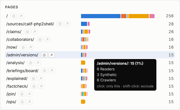Viewport: 180px width, 110px height.
Task: Click the target filter icon for /collaborators/
Action: (x=40, y=39)
